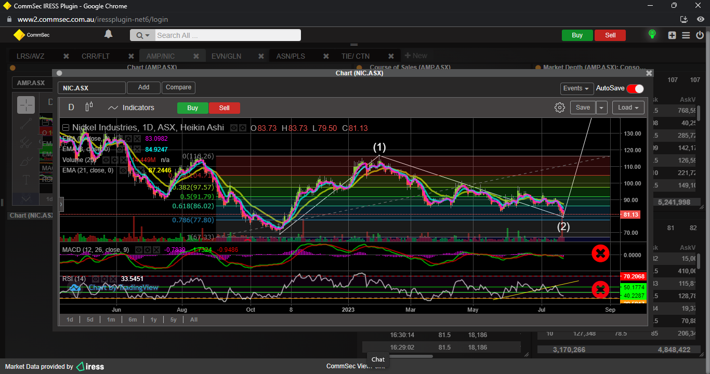Open MACD indicator settings gear
Image resolution: width=710 pixels, height=374 pixels.
148,250
